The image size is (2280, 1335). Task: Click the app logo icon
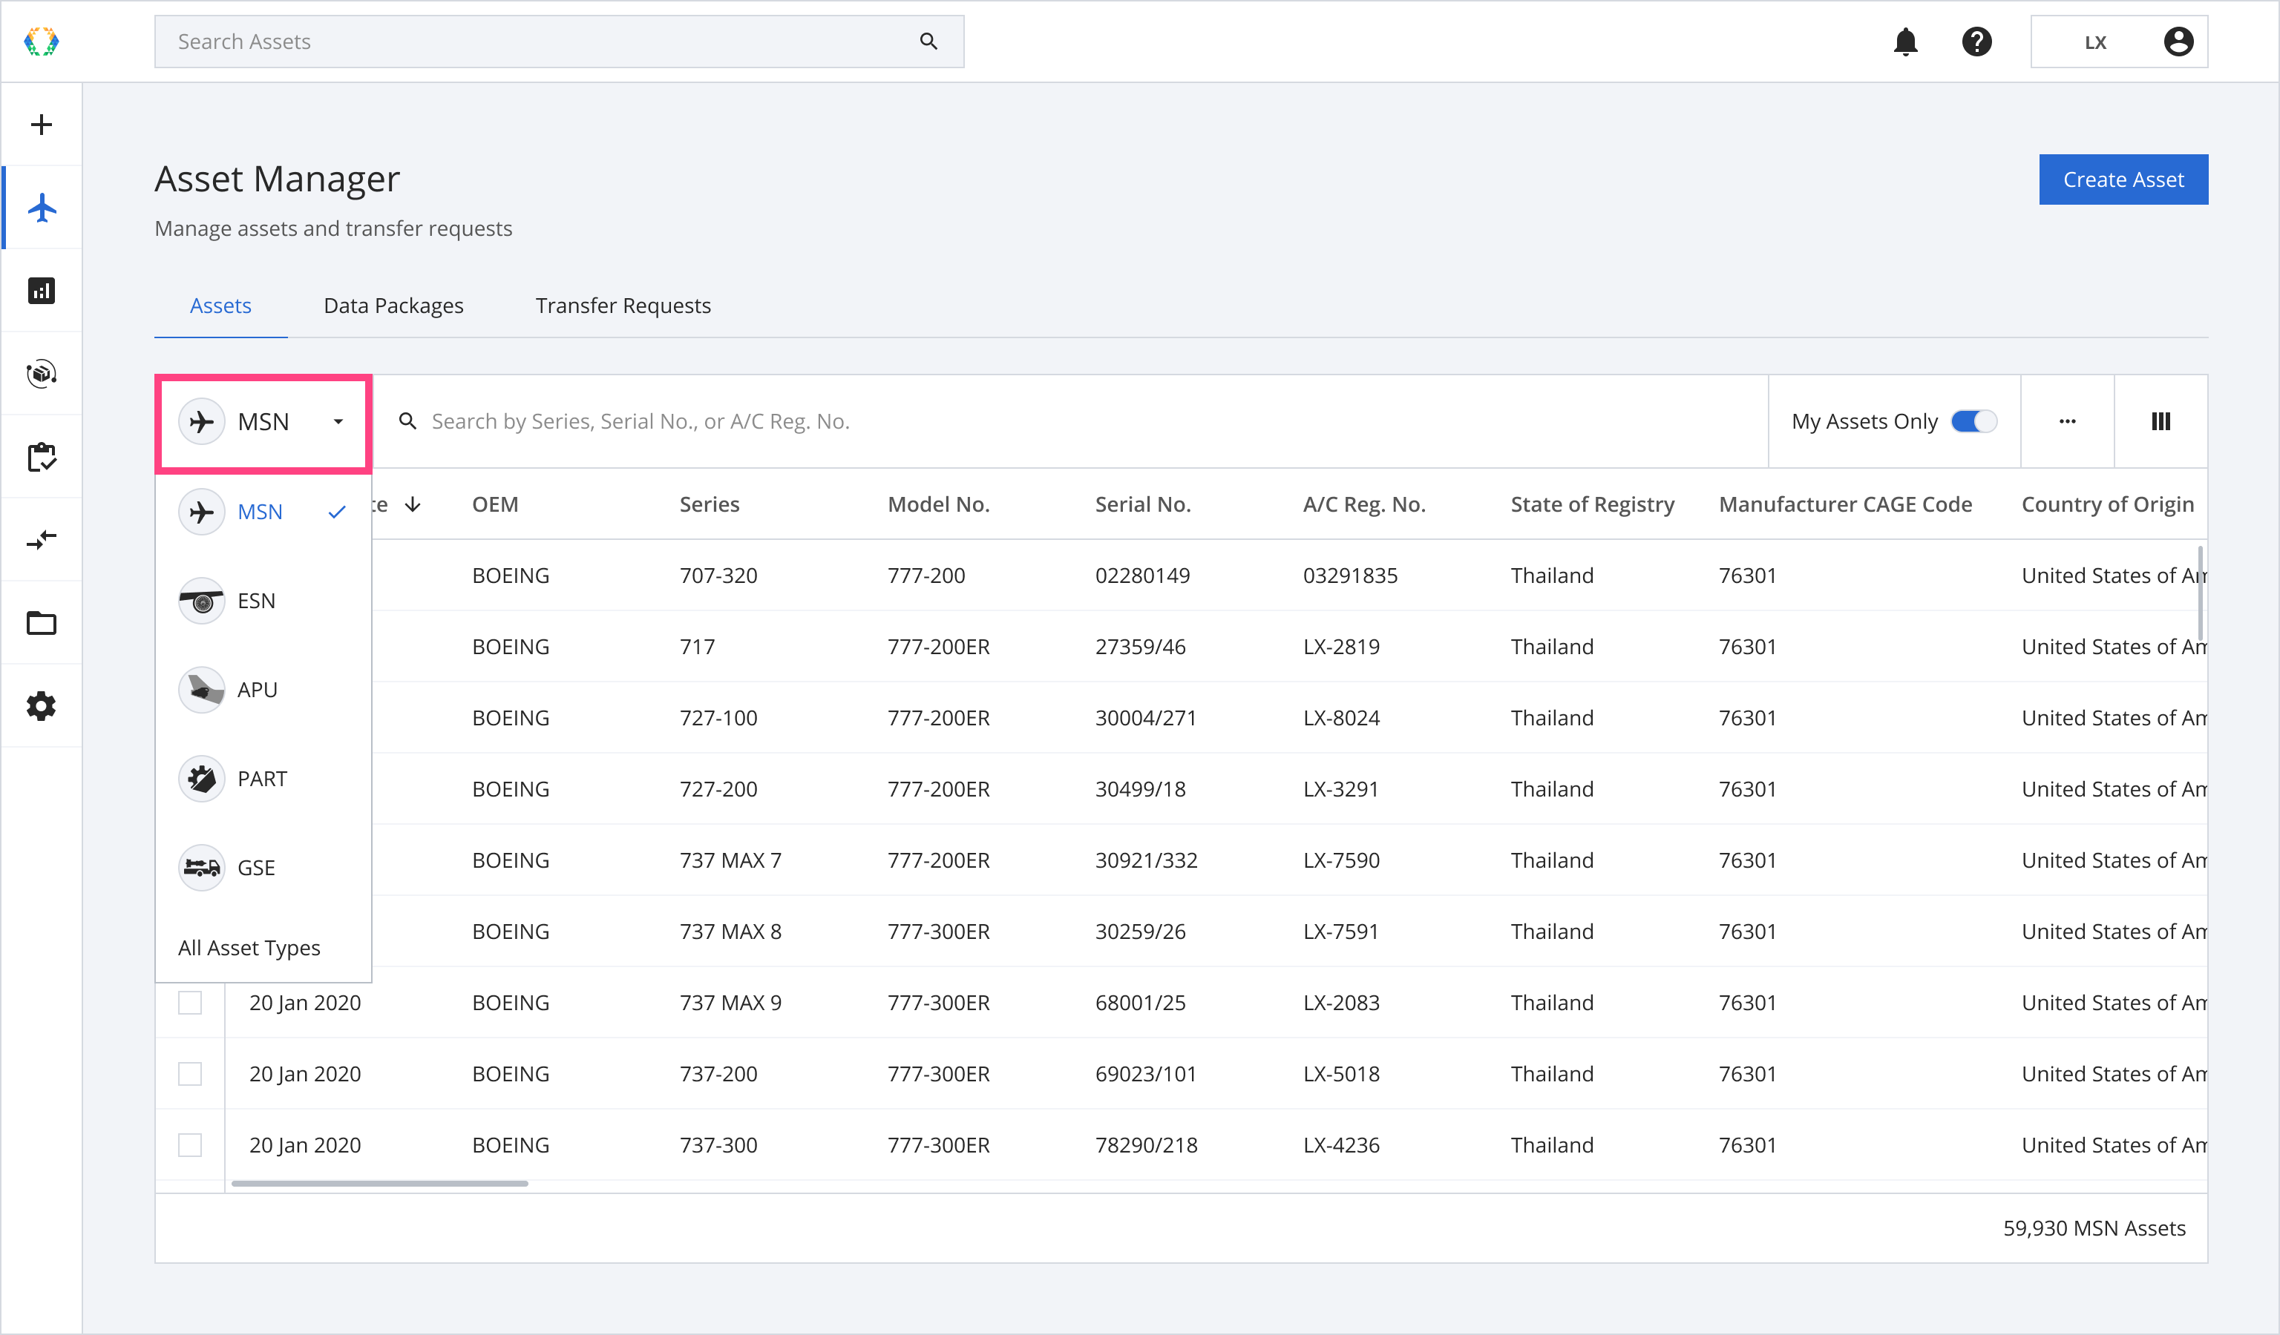point(41,42)
